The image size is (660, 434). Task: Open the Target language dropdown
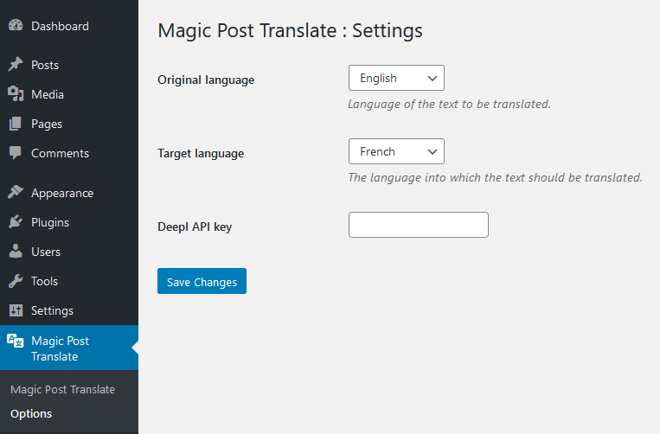click(396, 151)
